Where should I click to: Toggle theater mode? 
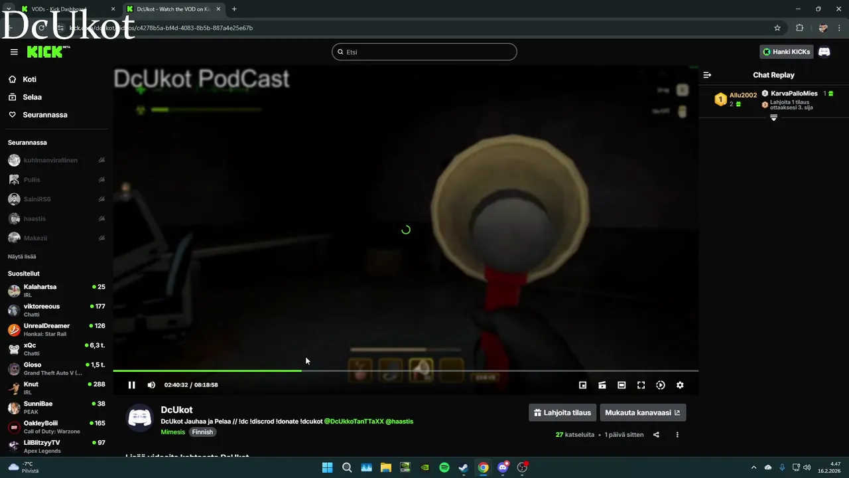(621, 385)
